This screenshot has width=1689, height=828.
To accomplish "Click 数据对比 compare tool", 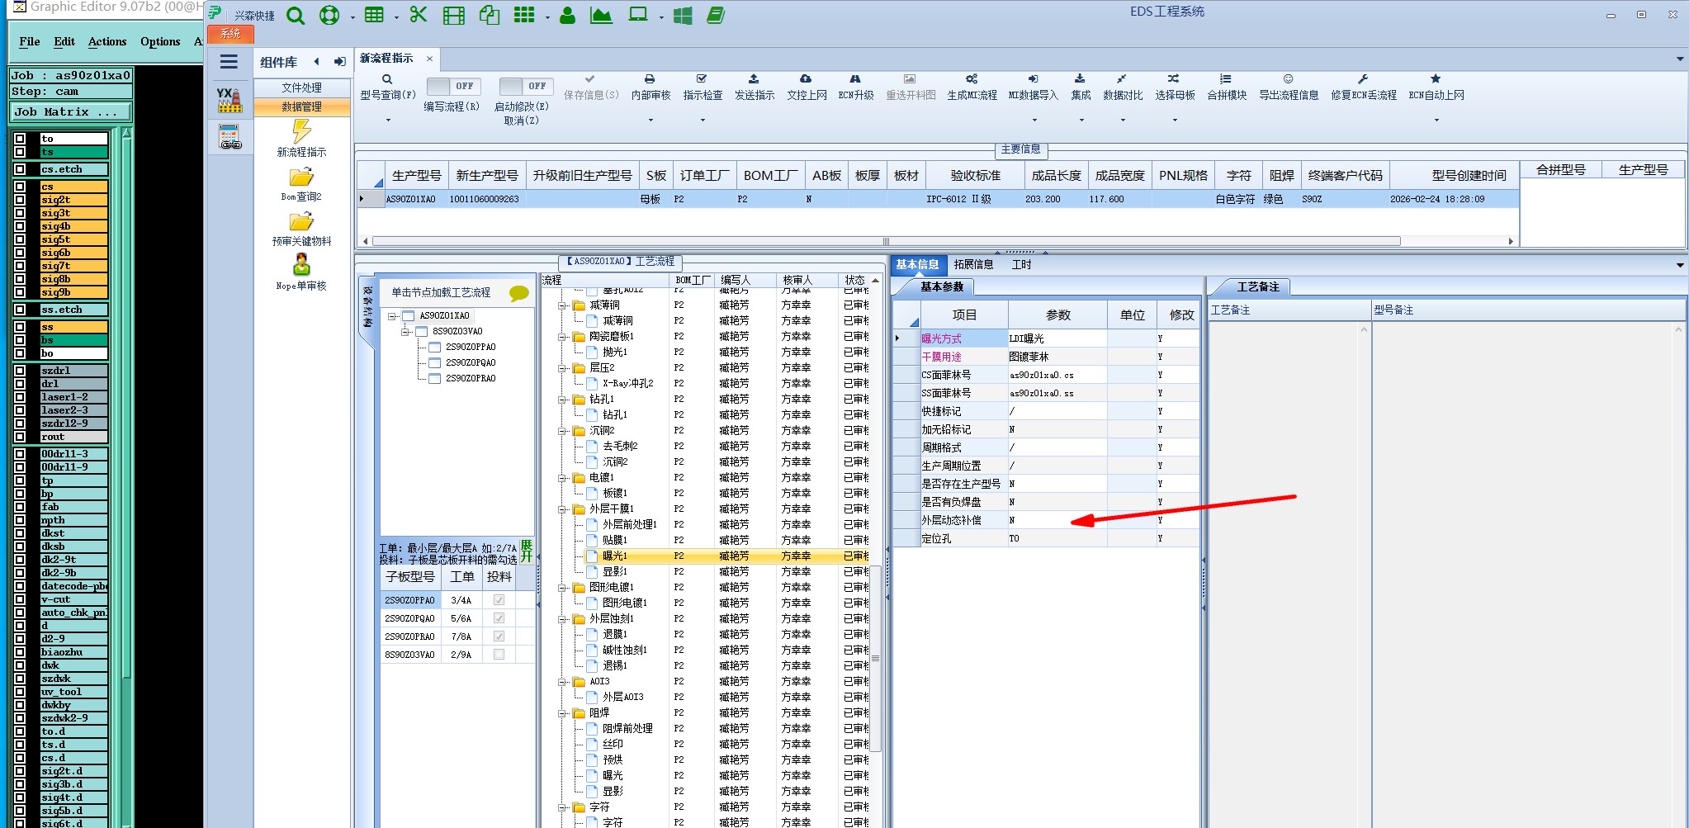I will (1123, 88).
